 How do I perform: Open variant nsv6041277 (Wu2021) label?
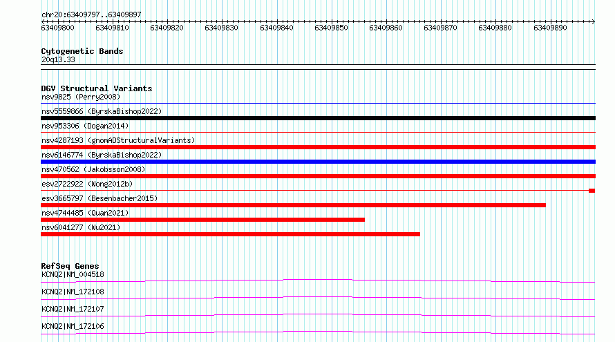(x=81, y=227)
